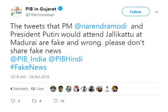Follow the PIB in Gujarat account

pos(136,12)
